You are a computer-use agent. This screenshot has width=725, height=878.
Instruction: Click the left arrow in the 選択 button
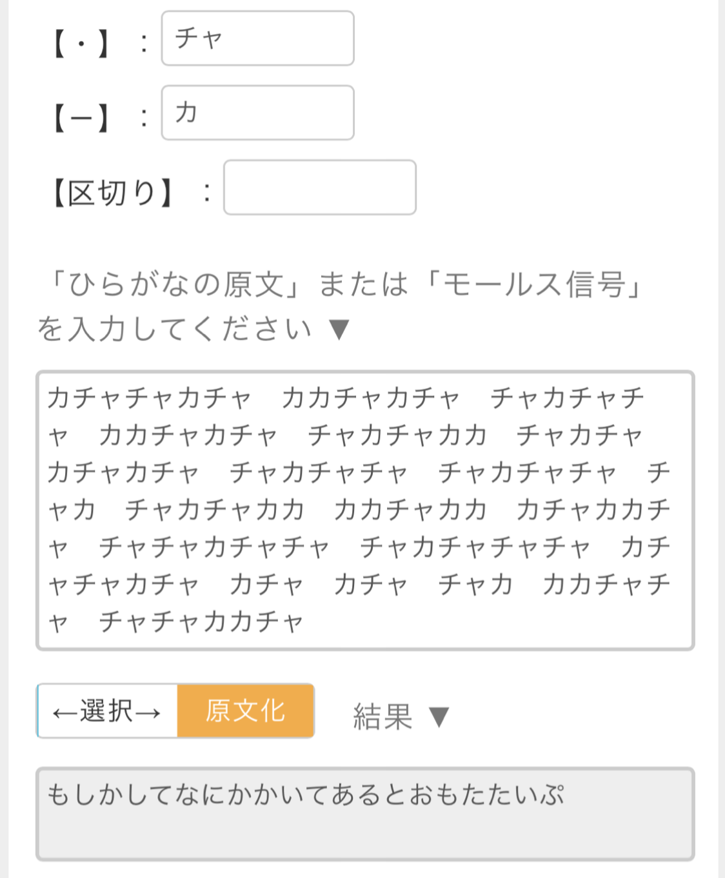coord(65,712)
